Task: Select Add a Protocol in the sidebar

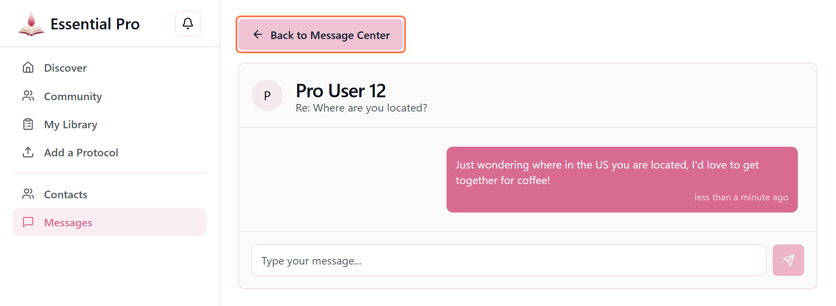Action: [x=81, y=153]
